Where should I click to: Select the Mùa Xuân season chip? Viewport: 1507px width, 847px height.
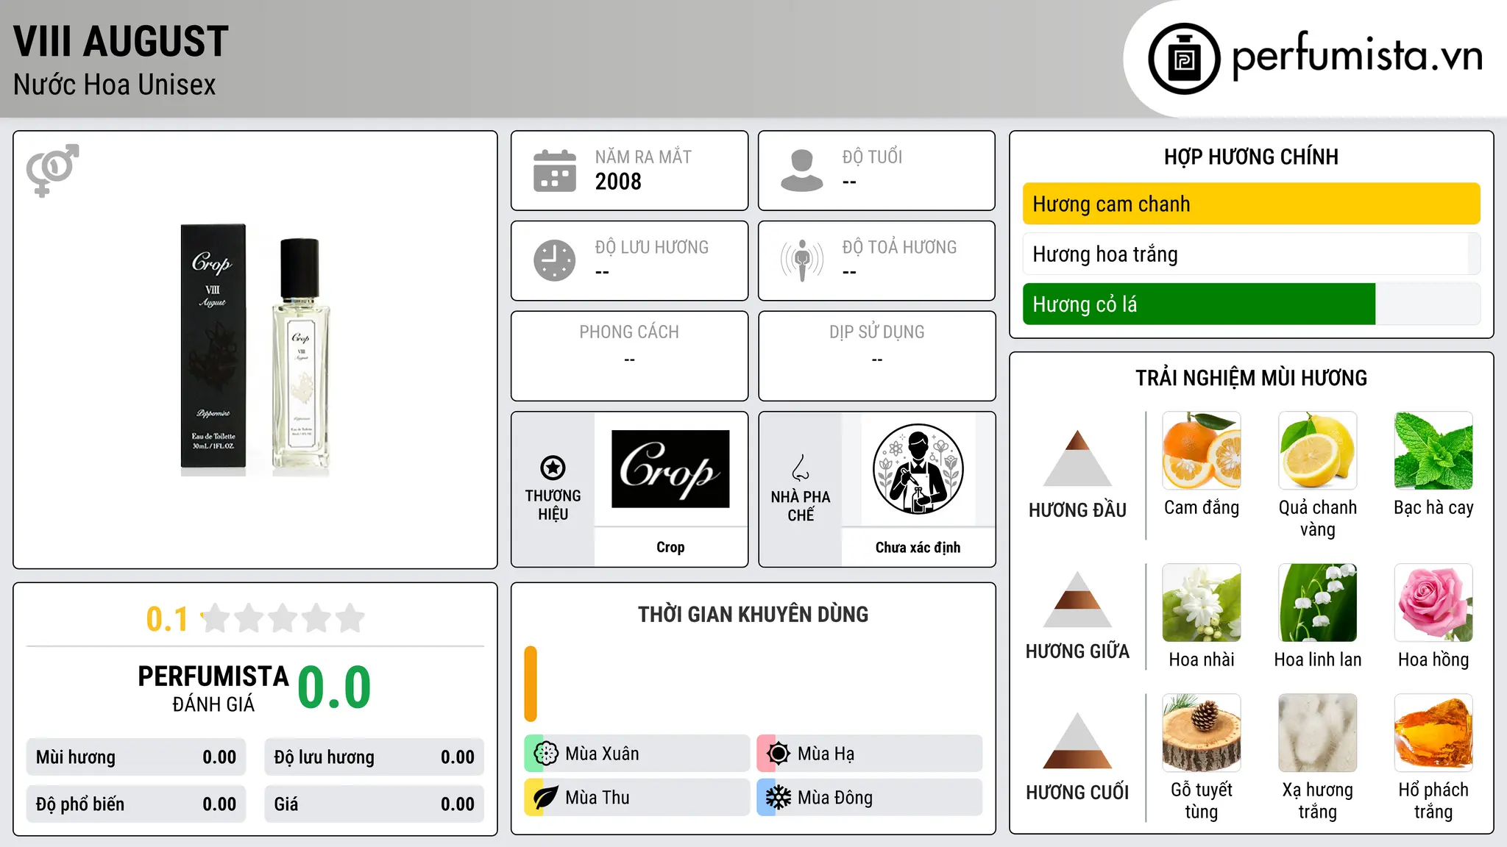pos(637,754)
